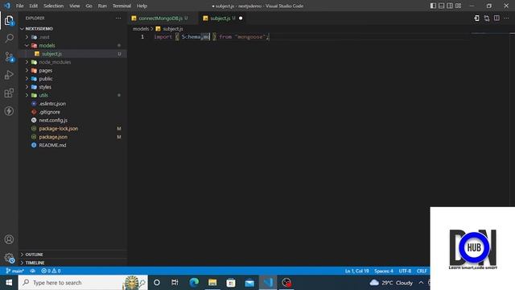Open File Explorer from taskbar
The height and width of the screenshot is (290, 515).
(212, 283)
